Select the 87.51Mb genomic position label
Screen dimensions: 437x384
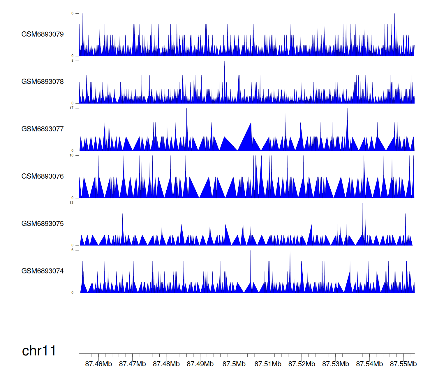(268, 364)
